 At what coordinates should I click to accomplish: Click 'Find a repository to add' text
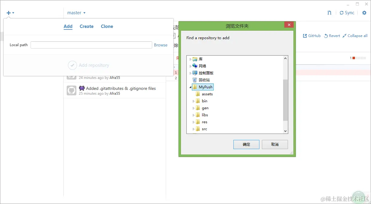(208, 38)
